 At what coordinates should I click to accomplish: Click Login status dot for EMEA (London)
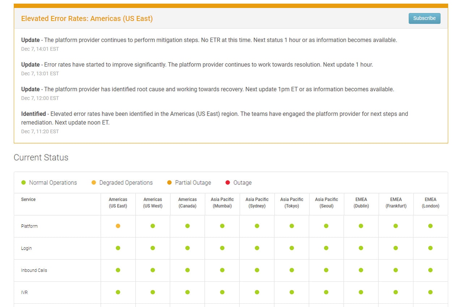coord(430,248)
